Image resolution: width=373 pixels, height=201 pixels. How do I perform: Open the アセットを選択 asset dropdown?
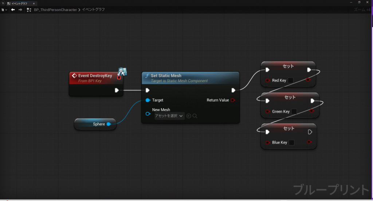[x=169, y=116]
